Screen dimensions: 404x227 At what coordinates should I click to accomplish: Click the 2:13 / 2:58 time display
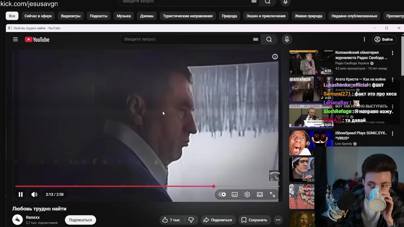[x=55, y=195]
